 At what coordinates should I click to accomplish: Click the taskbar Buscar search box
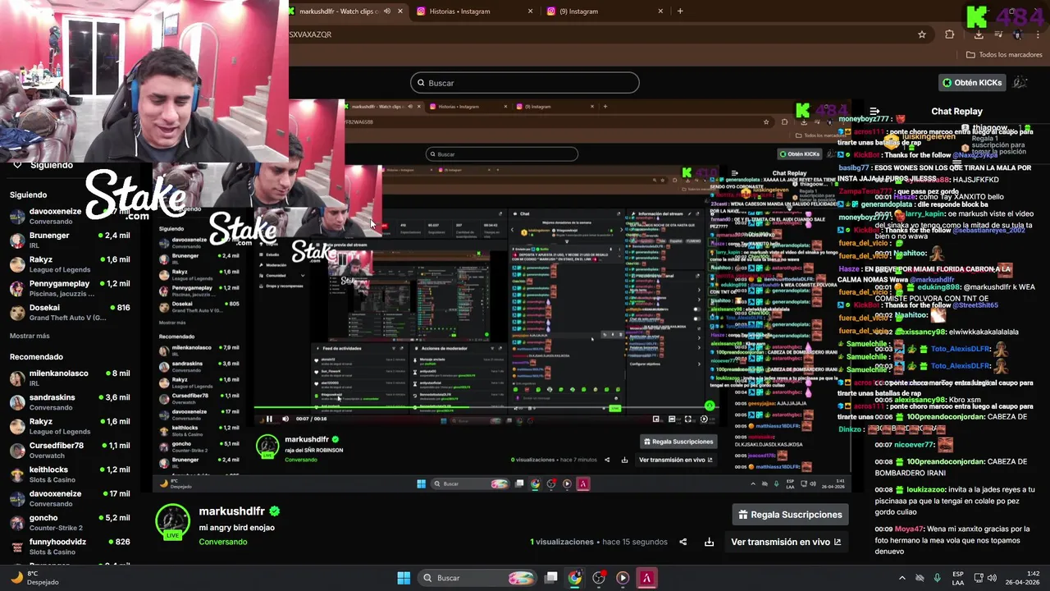tap(478, 578)
